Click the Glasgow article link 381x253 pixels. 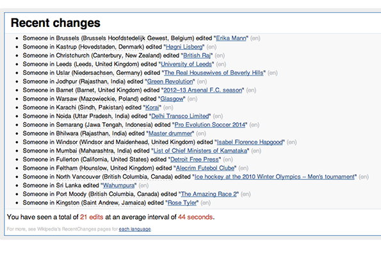pos(172,99)
